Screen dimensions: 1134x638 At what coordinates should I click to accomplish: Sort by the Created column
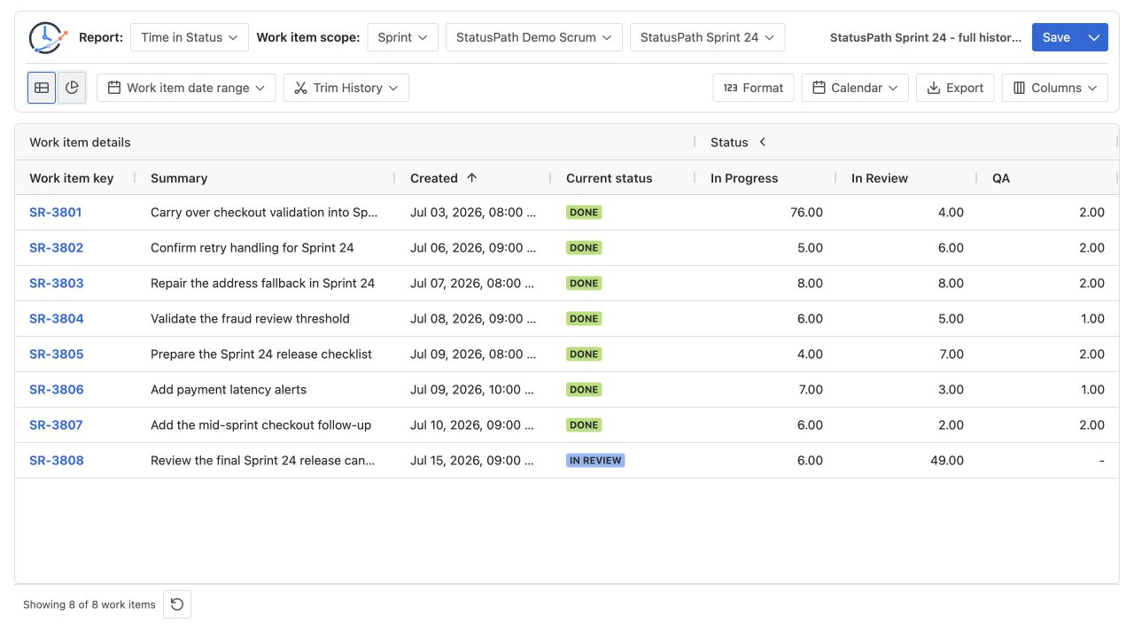point(434,178)
